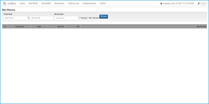This screenshot has width=209, height=104.
Task: Toggle the Win Tkt Only checkbox
Action: pos(88,18)
